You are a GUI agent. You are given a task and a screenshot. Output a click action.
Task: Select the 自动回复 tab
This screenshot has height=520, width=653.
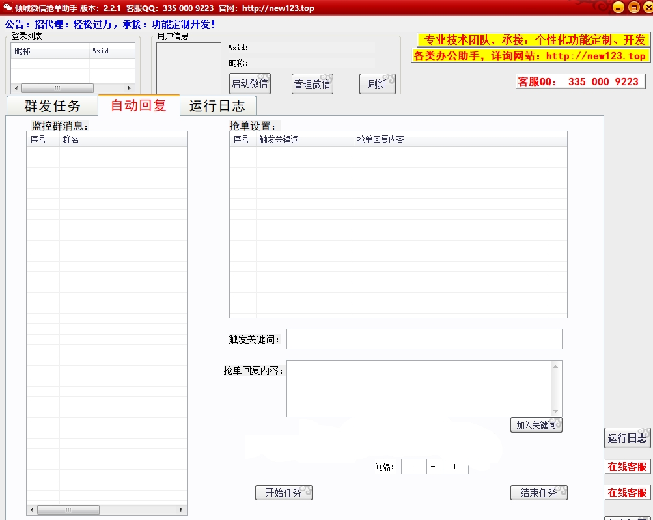coord(139,105)
